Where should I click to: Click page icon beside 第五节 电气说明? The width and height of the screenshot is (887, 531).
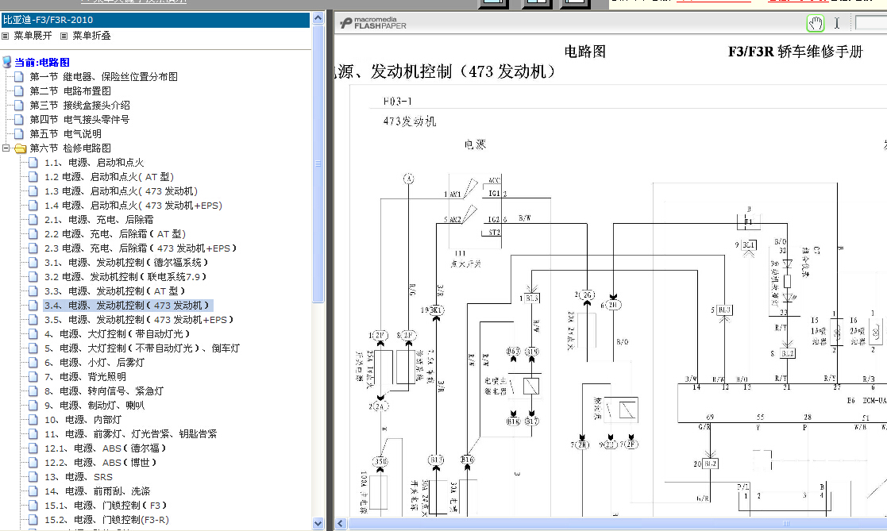(x=19, y=133)
